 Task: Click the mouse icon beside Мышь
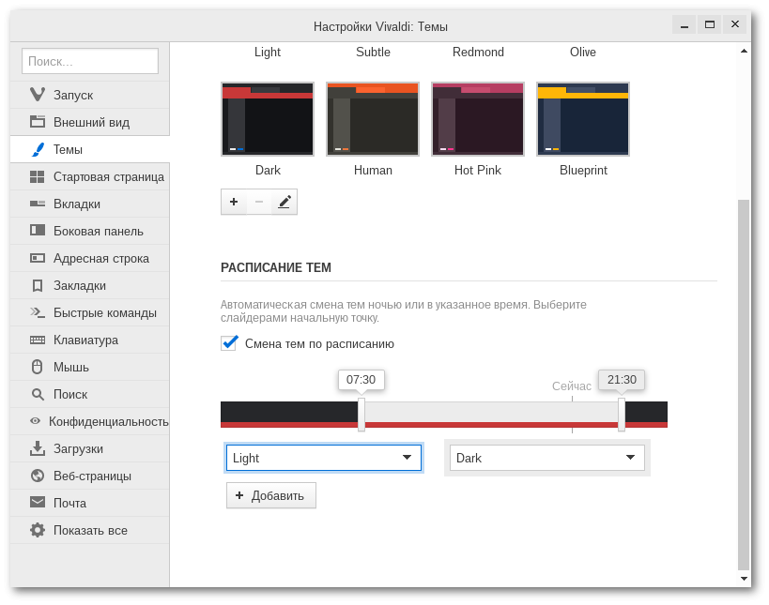pyautogui.click(x=38, y=367)
